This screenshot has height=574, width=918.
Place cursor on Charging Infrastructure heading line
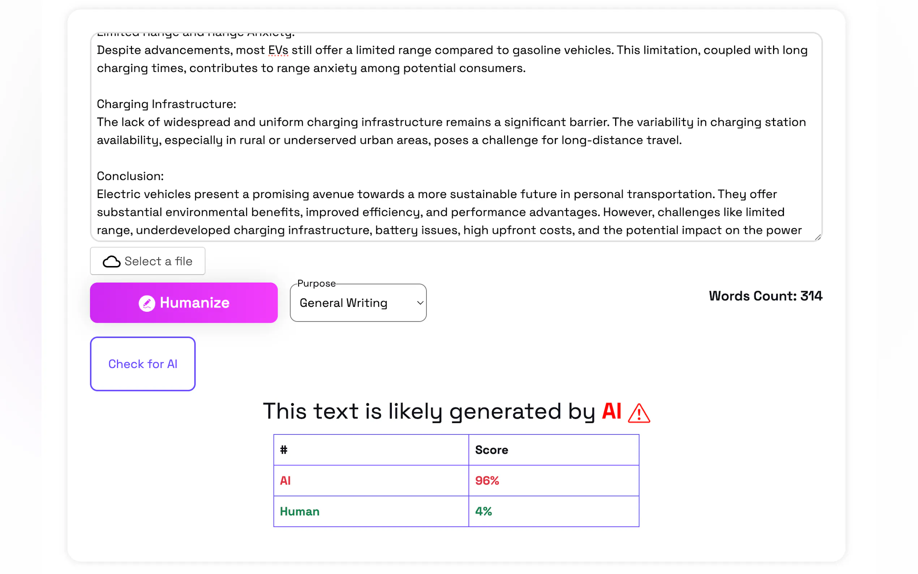[x=166, y=104]
